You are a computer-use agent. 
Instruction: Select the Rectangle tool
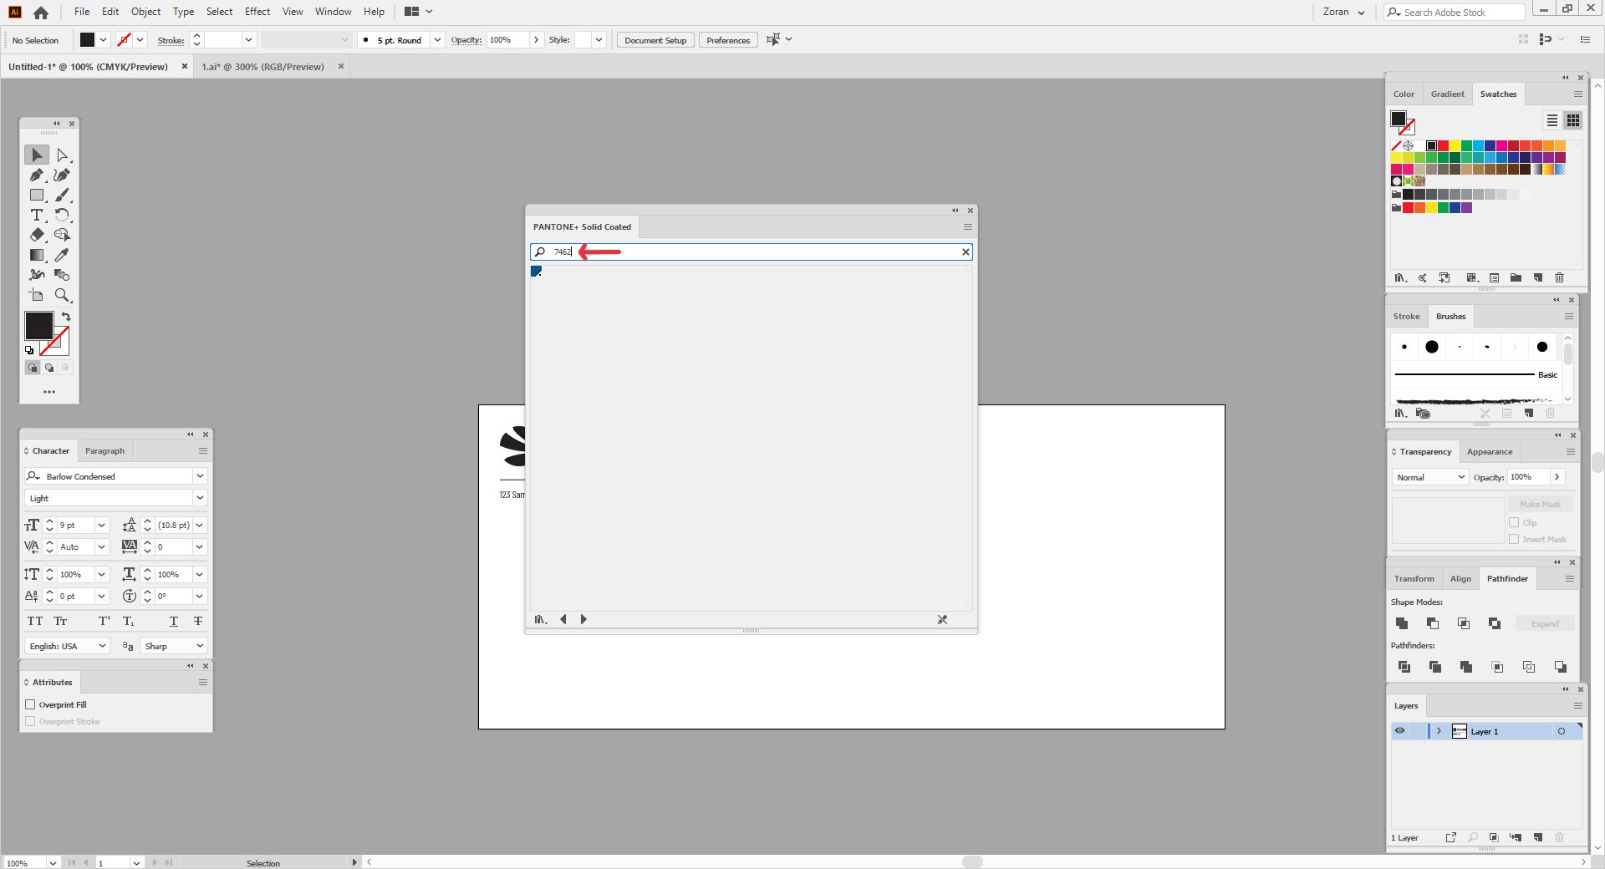tap(36, 195)
